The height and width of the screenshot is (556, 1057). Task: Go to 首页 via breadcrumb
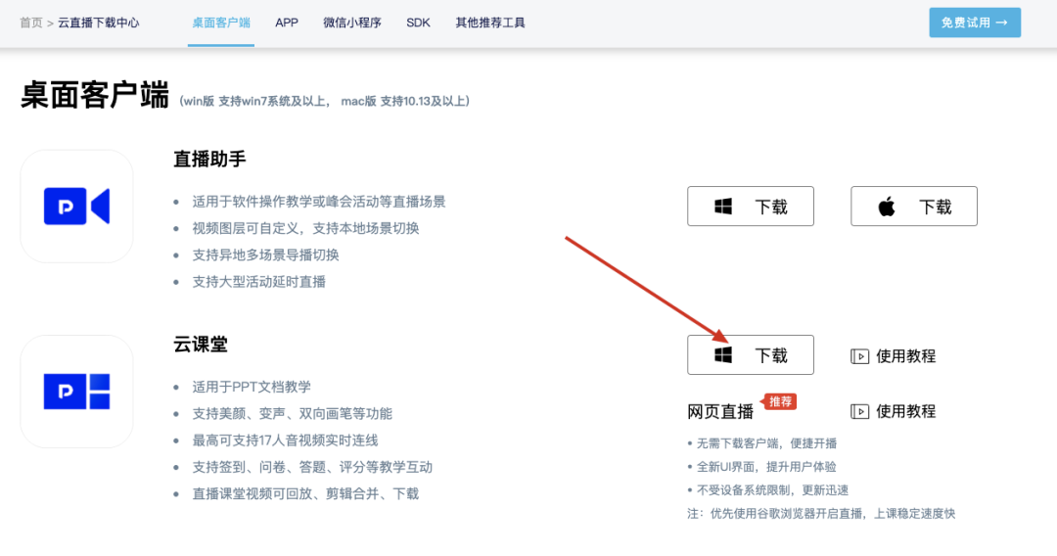[30, 23]
